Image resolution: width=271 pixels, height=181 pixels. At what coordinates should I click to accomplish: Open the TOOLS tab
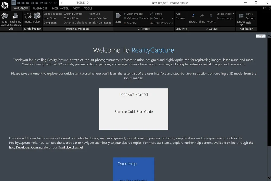pyautogui.click(x=88, y=8)
